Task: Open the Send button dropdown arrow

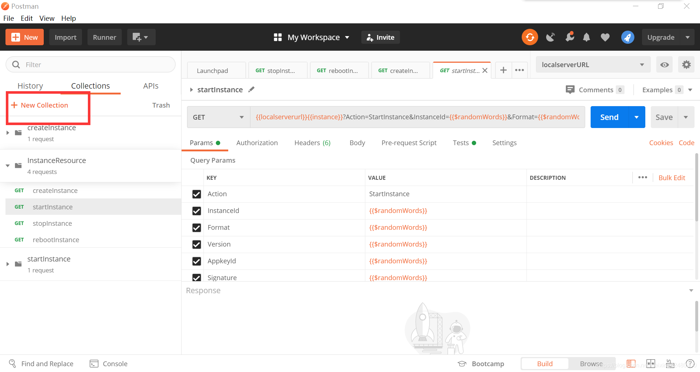Action: click(x=637, y=117)
